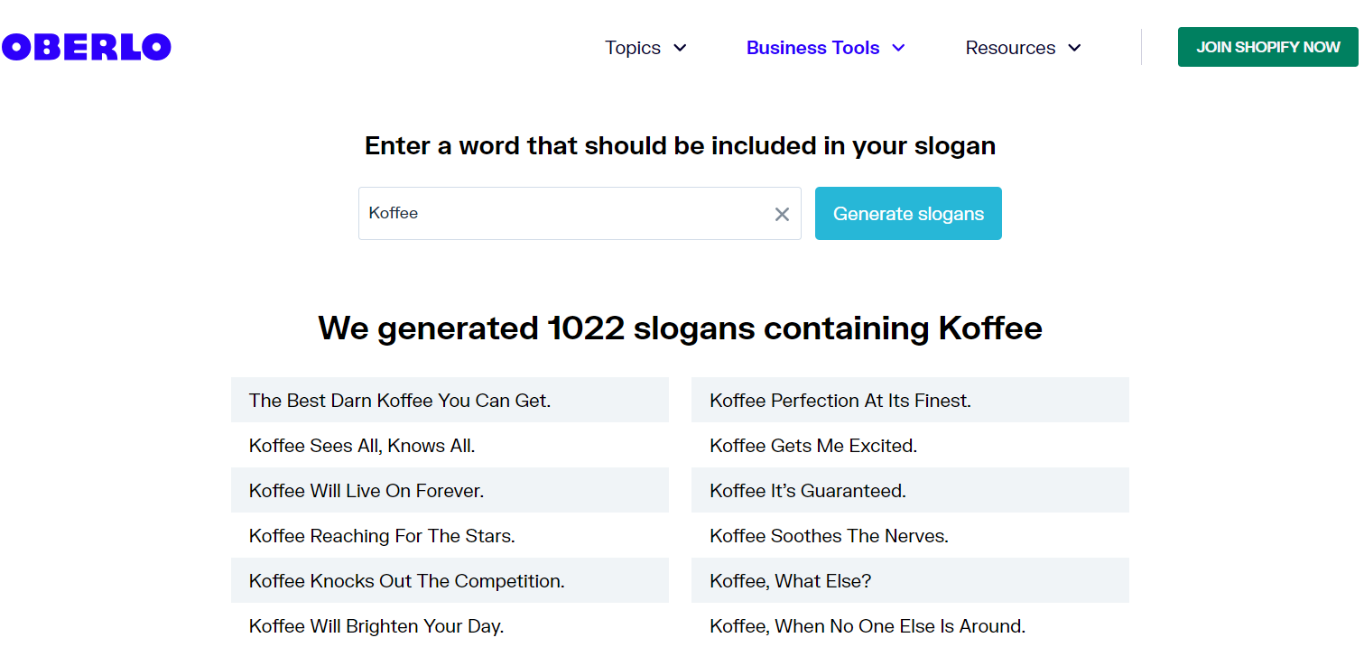Pick slogan "Koffee Gets Me Excited."

[x=813, y=446]
